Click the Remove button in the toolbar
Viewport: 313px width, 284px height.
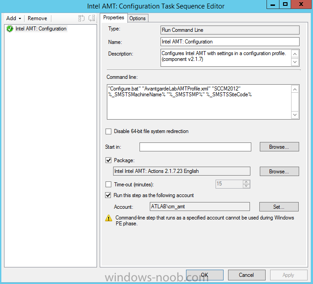coord(37,18)
